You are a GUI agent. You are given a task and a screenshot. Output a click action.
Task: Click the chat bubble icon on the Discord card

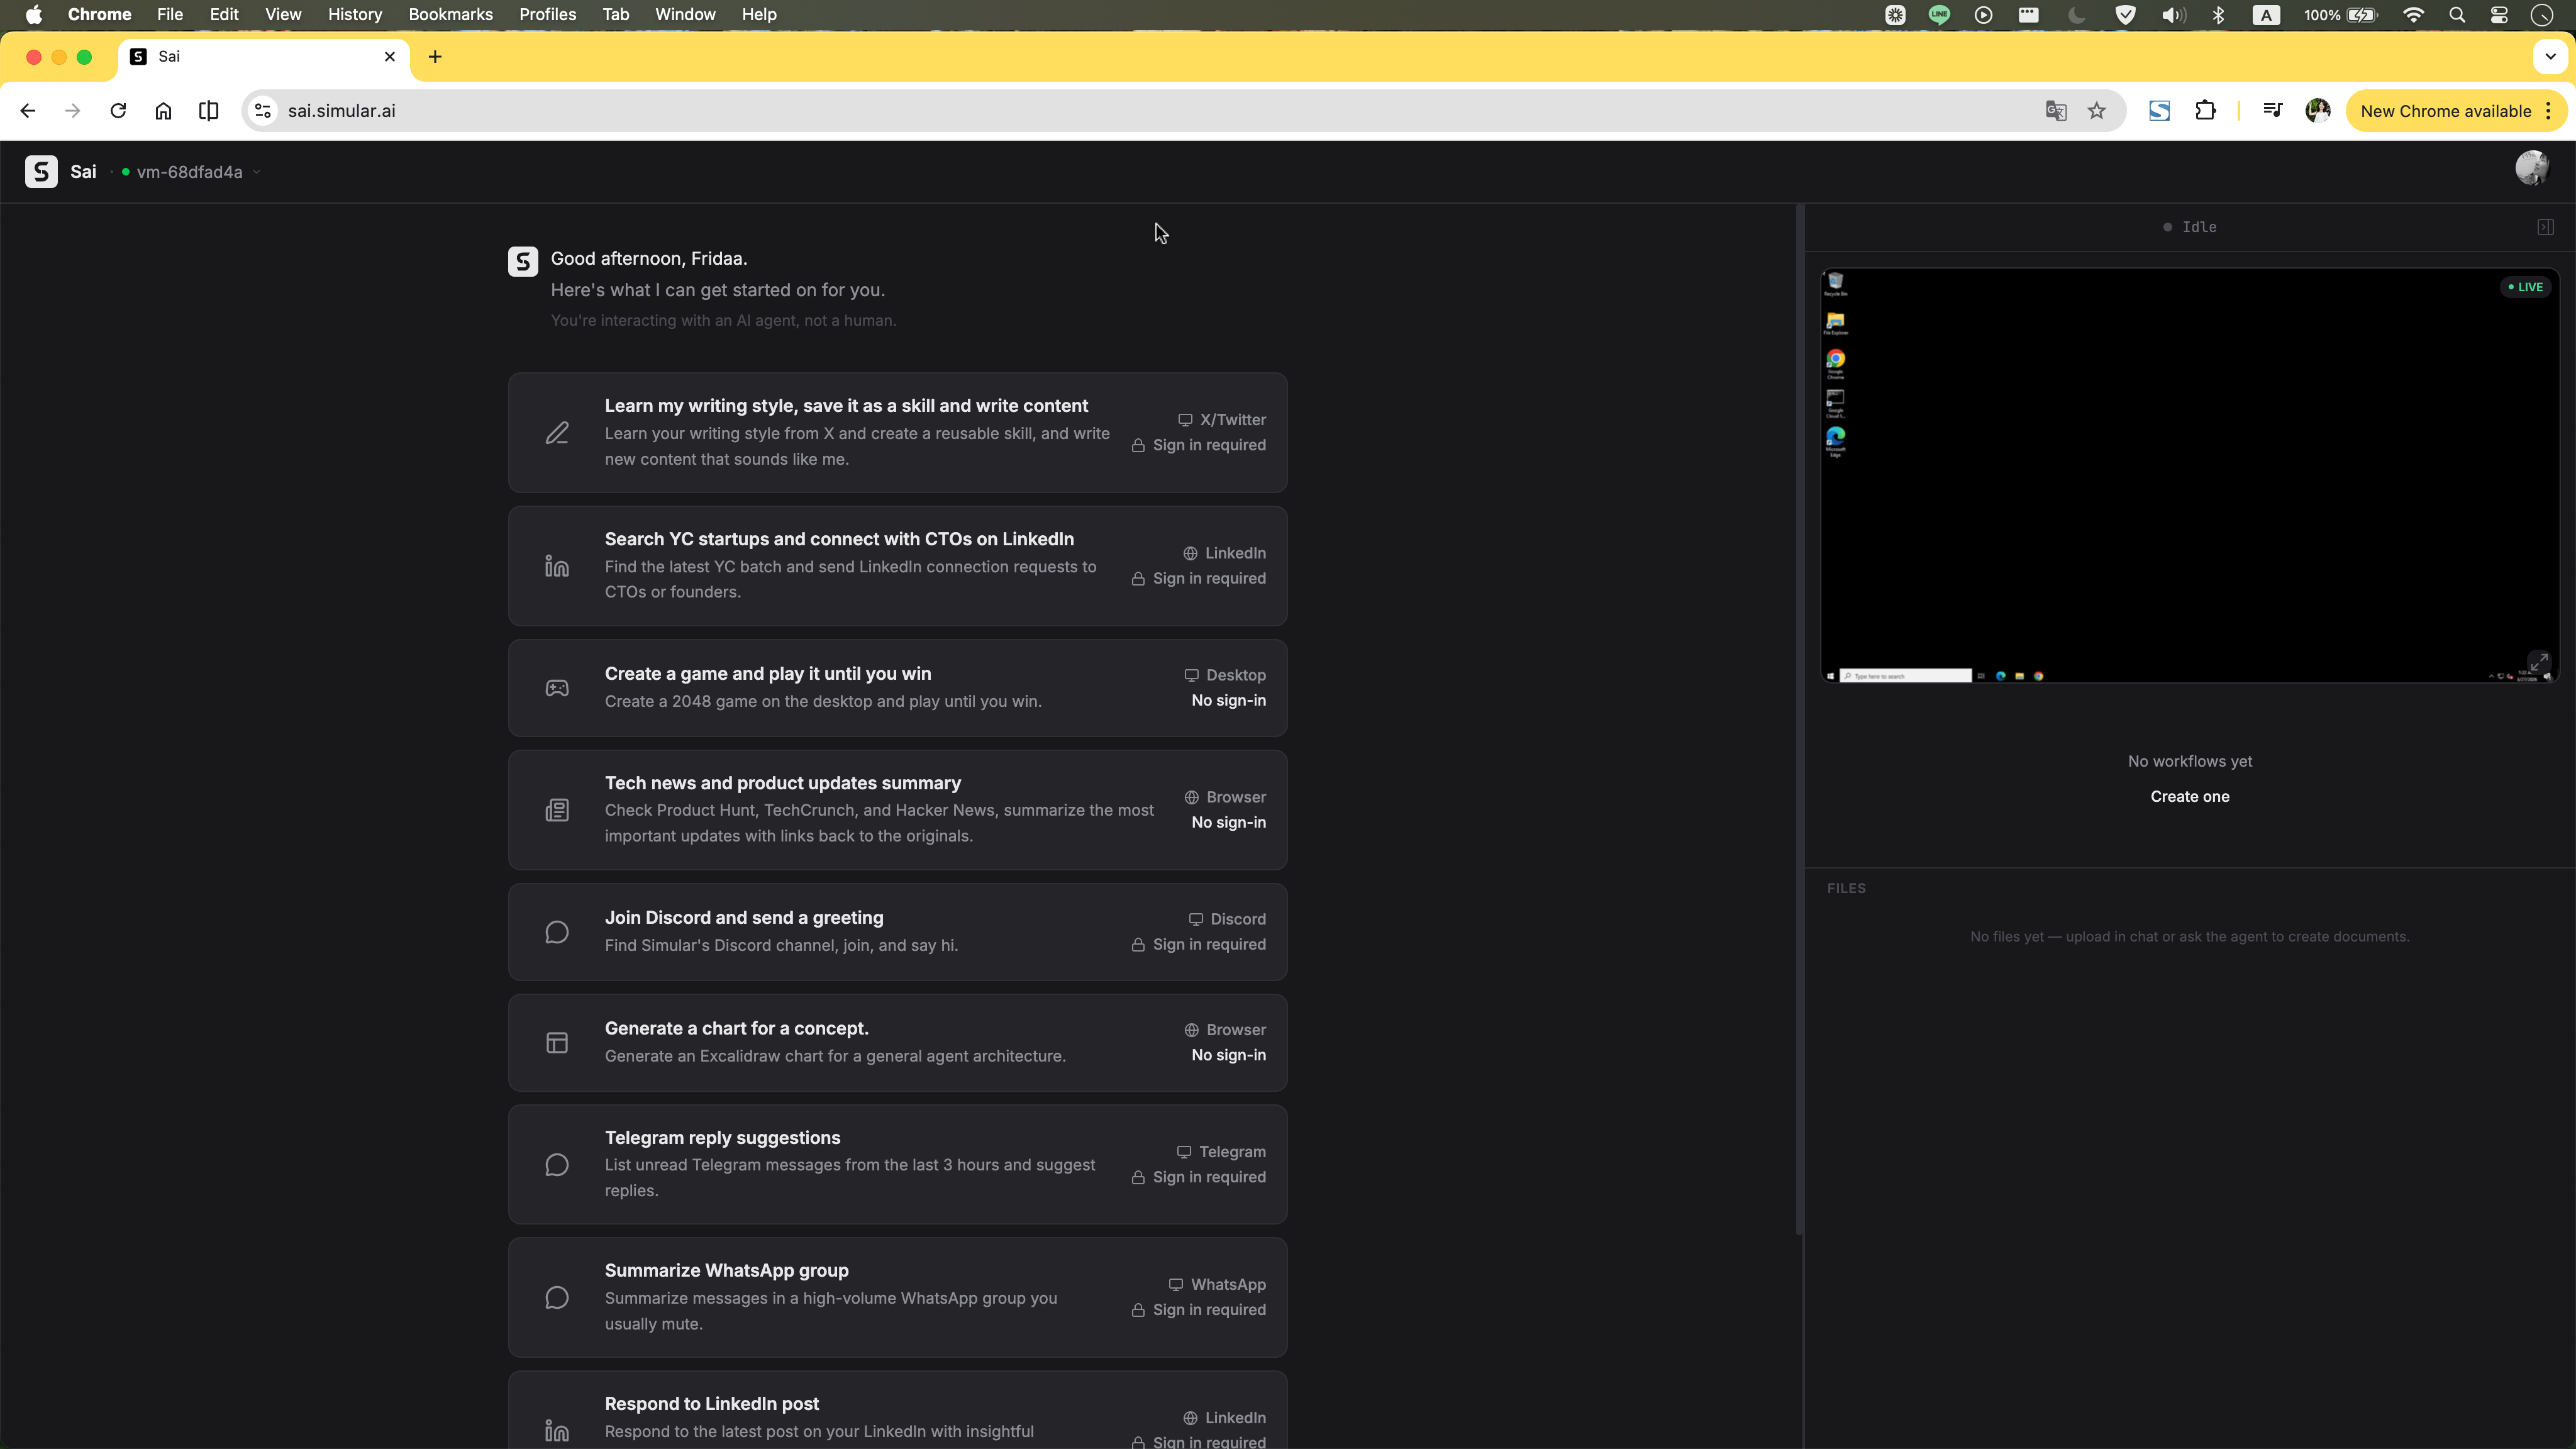pyautogui.click(x=557, y=931)
